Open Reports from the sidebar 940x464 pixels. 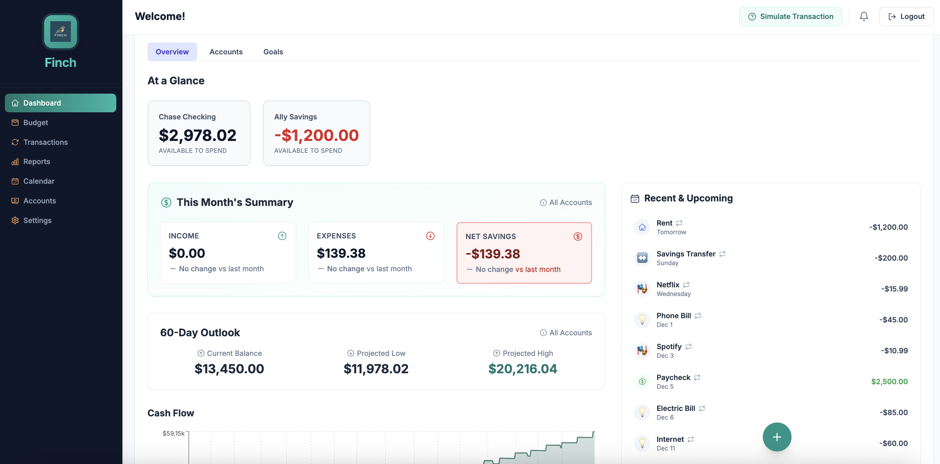tap(36, 162)
